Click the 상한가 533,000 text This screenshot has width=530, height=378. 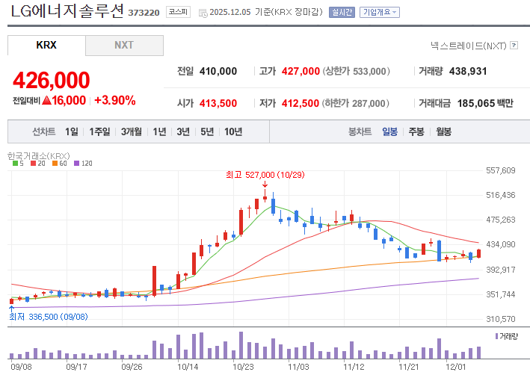click(357, 71)
